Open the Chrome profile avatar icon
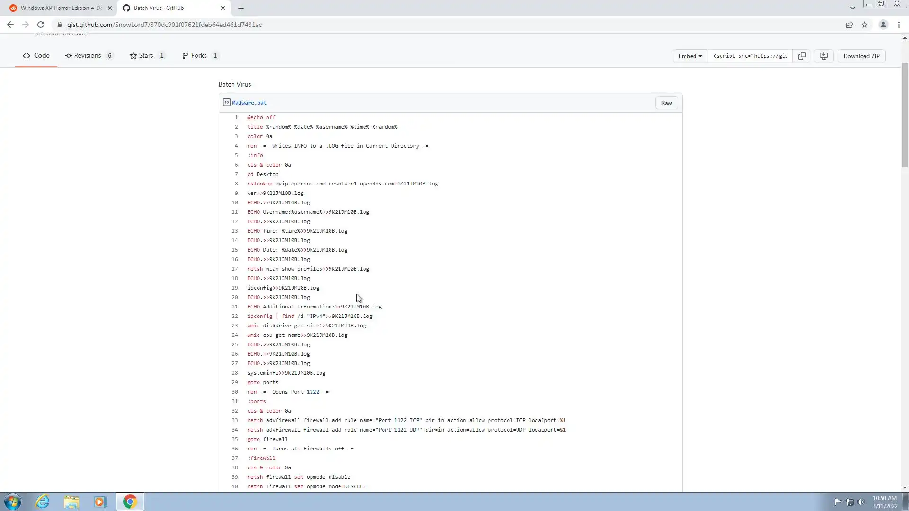Screen dimensions: 909x511 pos(883,25)
